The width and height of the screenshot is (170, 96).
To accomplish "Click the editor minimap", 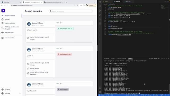I will pyautogui.click(x=165, y=7).
